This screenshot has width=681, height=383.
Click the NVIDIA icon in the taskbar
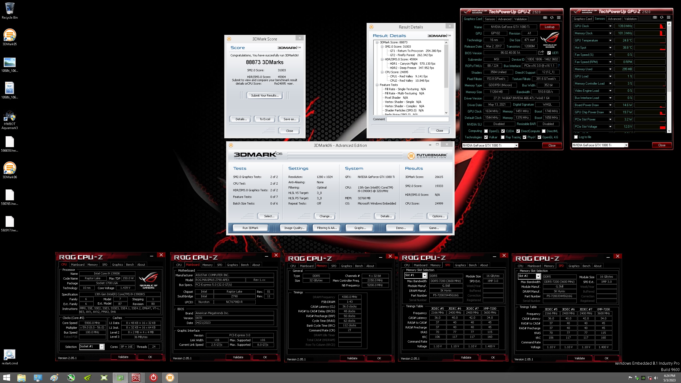88,377
